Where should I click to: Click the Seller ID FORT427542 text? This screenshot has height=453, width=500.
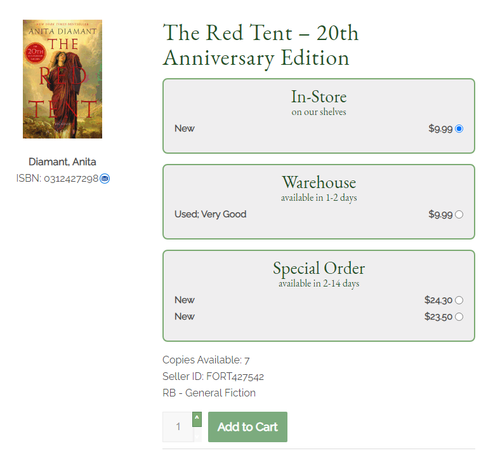click(213, 376)
